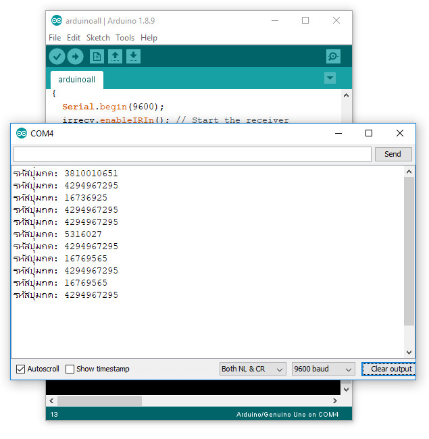Open the tab options dropdown arrow
429x439 pixels.
pyautogui.click(x=330, y=78)
